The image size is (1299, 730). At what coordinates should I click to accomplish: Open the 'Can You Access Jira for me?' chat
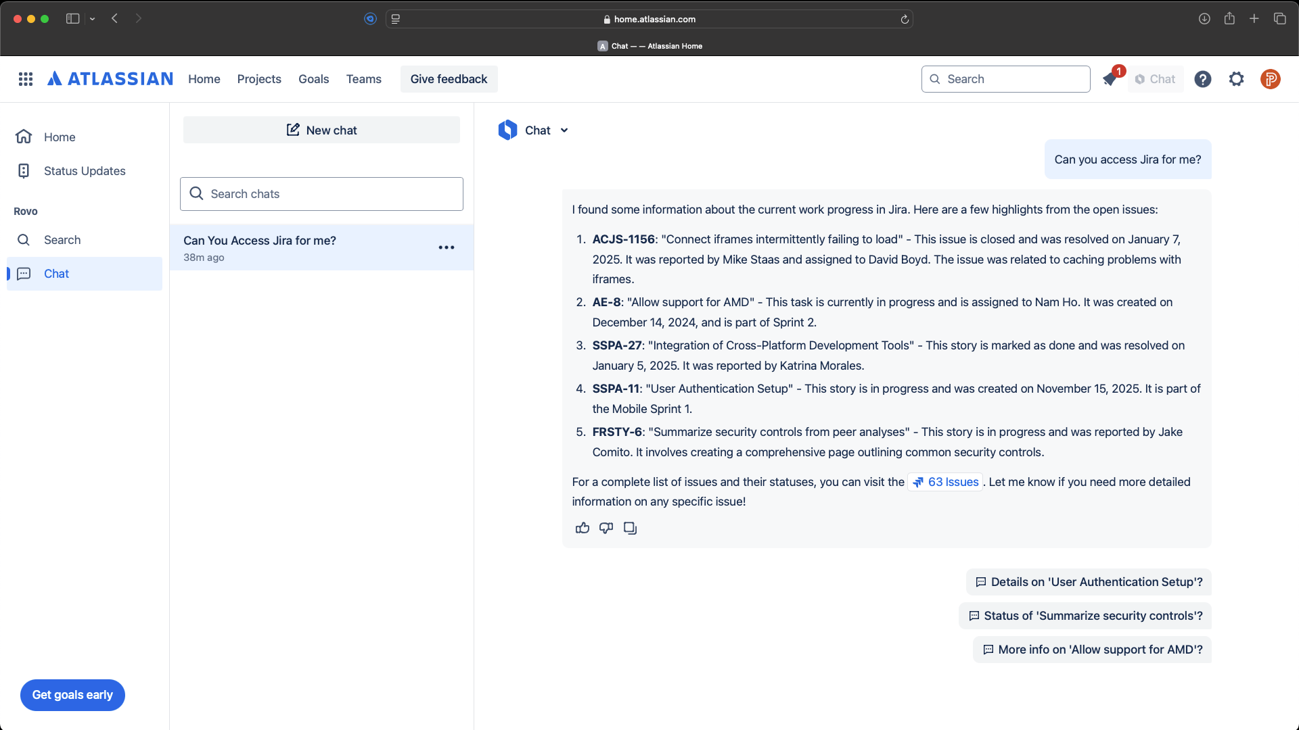tap(321, 247)
